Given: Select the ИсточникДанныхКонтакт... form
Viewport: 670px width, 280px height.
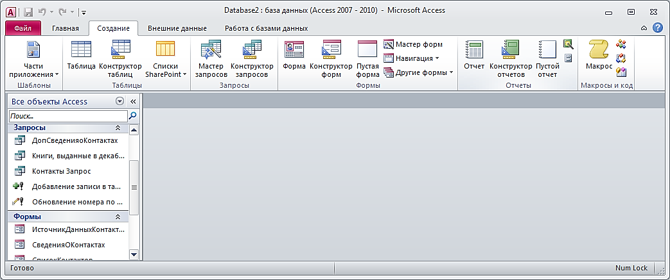Looking at the screenshot, I should pos(68,230).
